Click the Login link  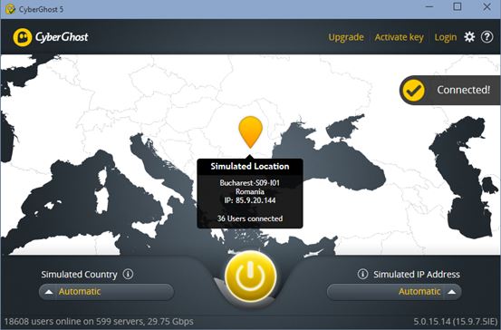point(446,37)
